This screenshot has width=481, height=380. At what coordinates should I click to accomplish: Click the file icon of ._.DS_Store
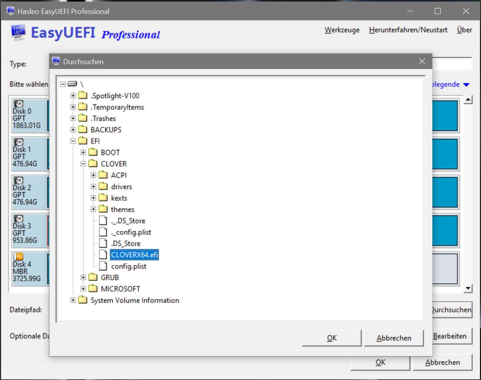103,221
